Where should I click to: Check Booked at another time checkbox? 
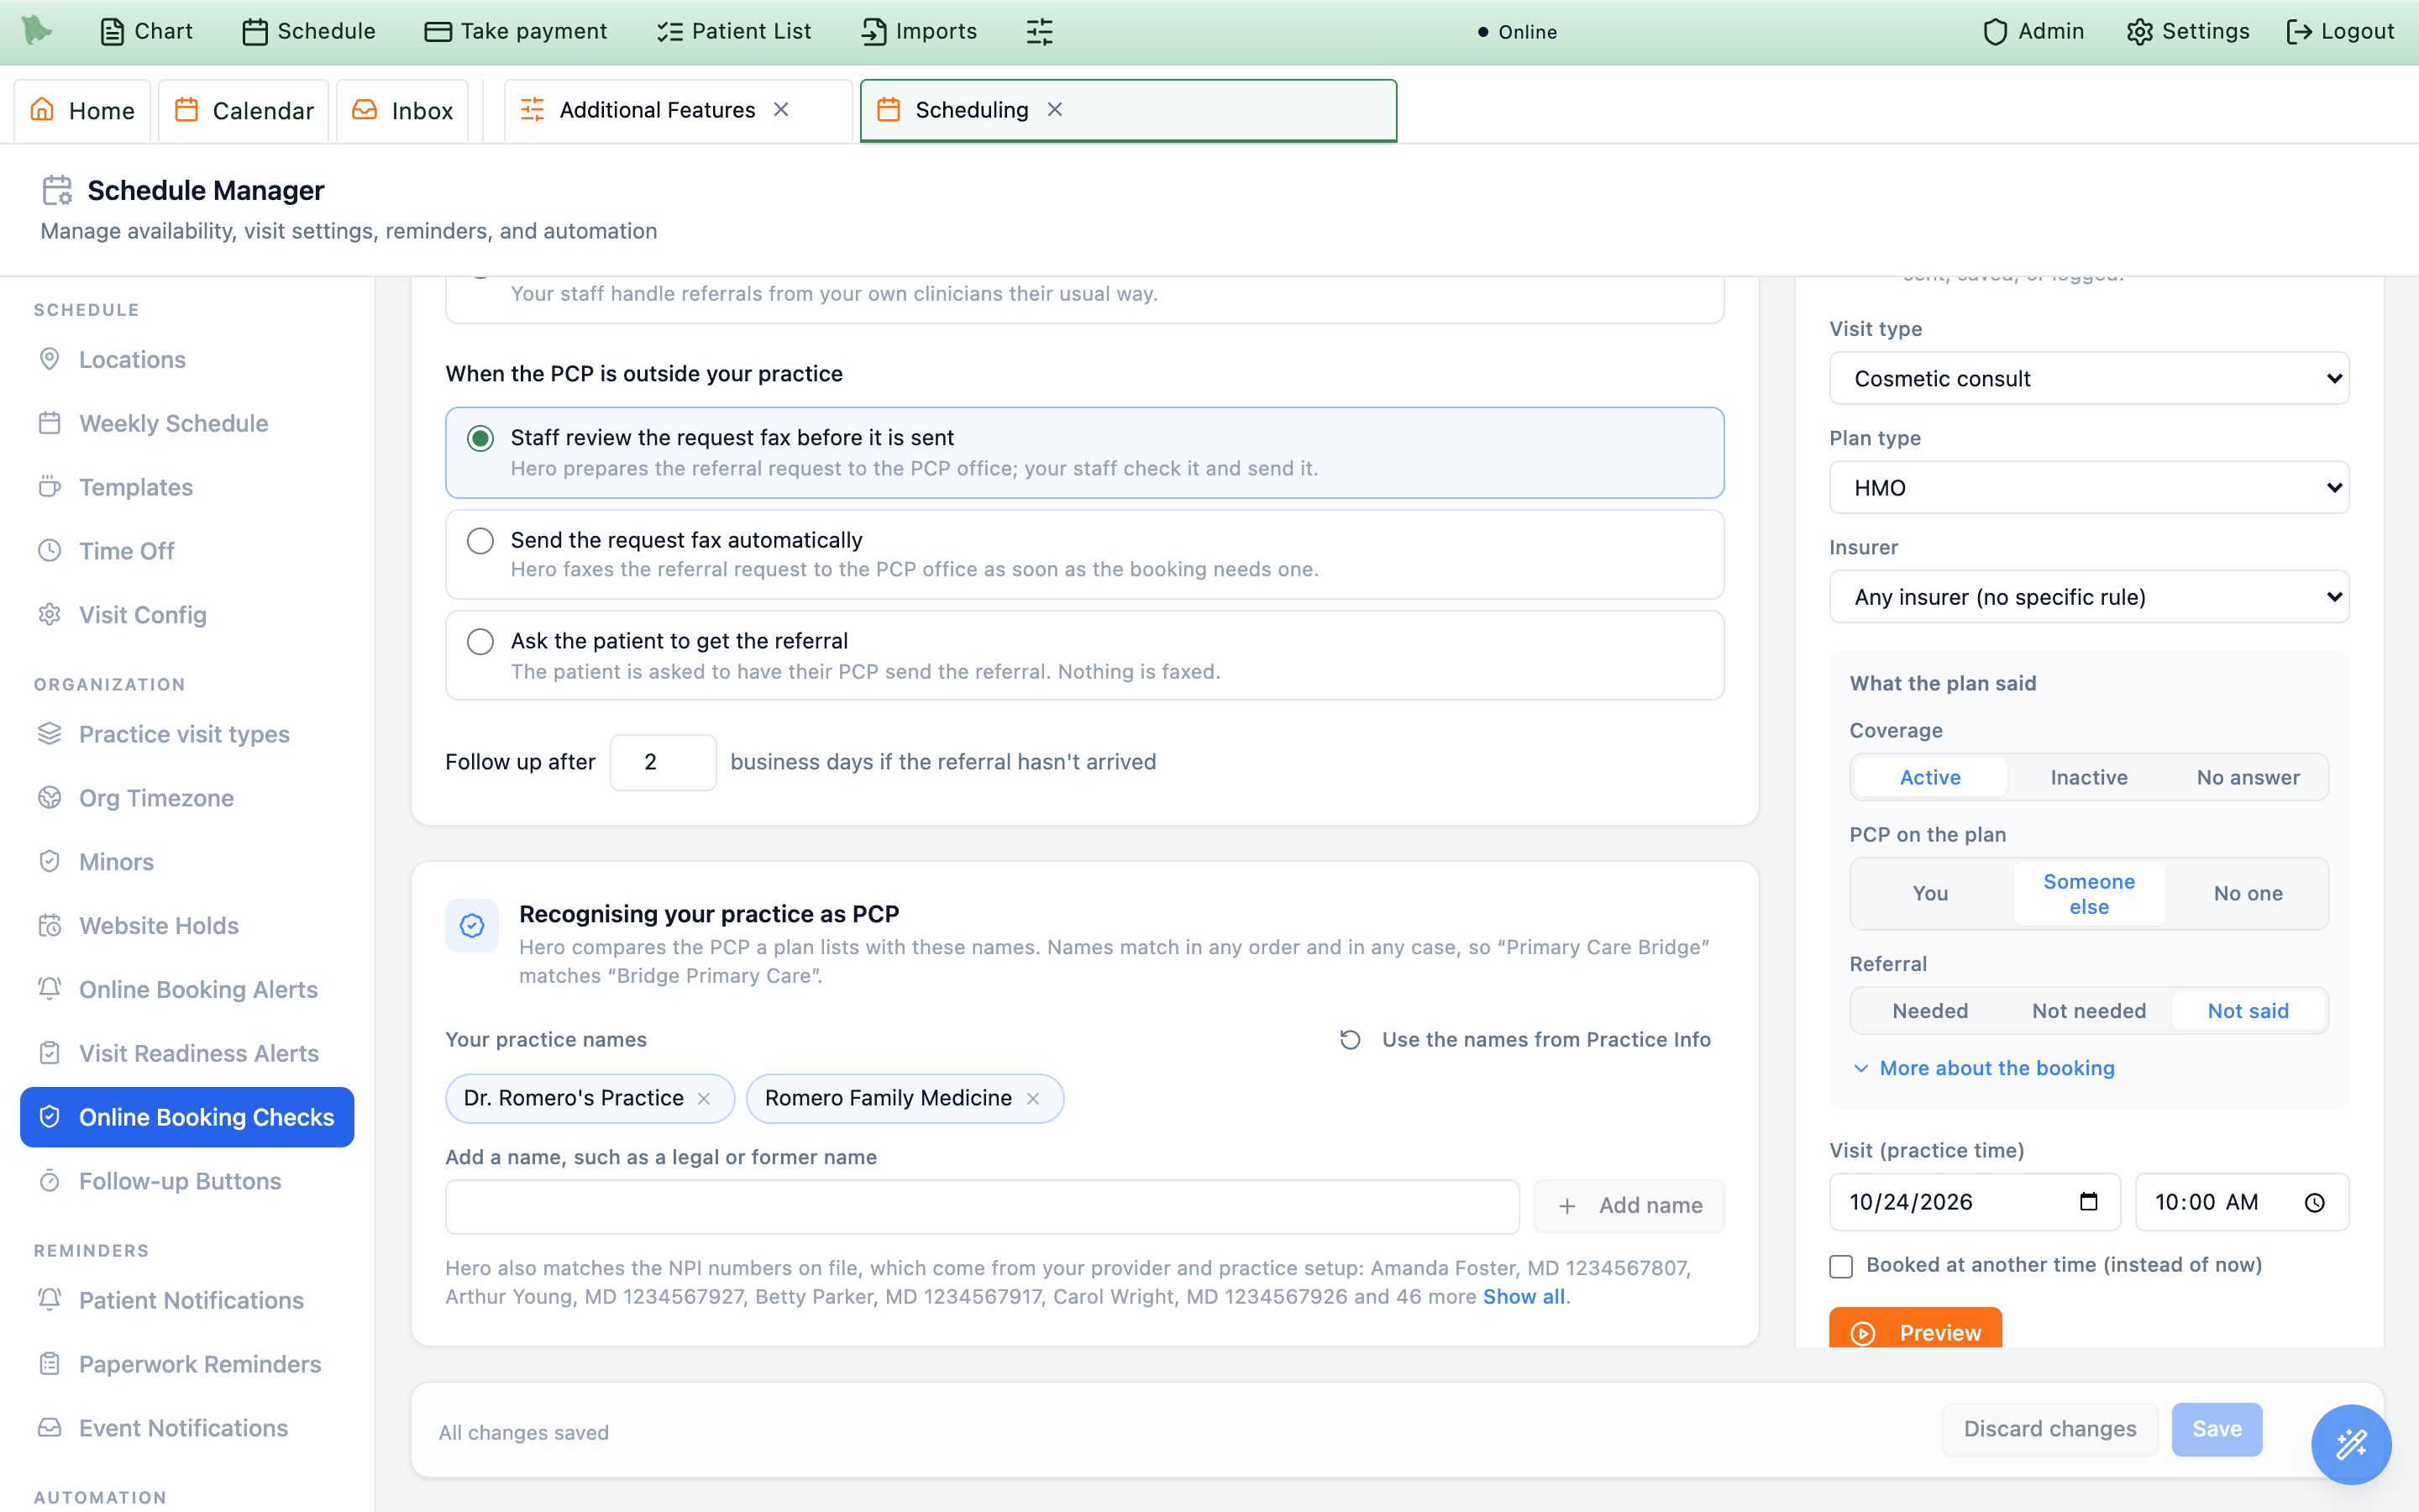point(1841,1266)
